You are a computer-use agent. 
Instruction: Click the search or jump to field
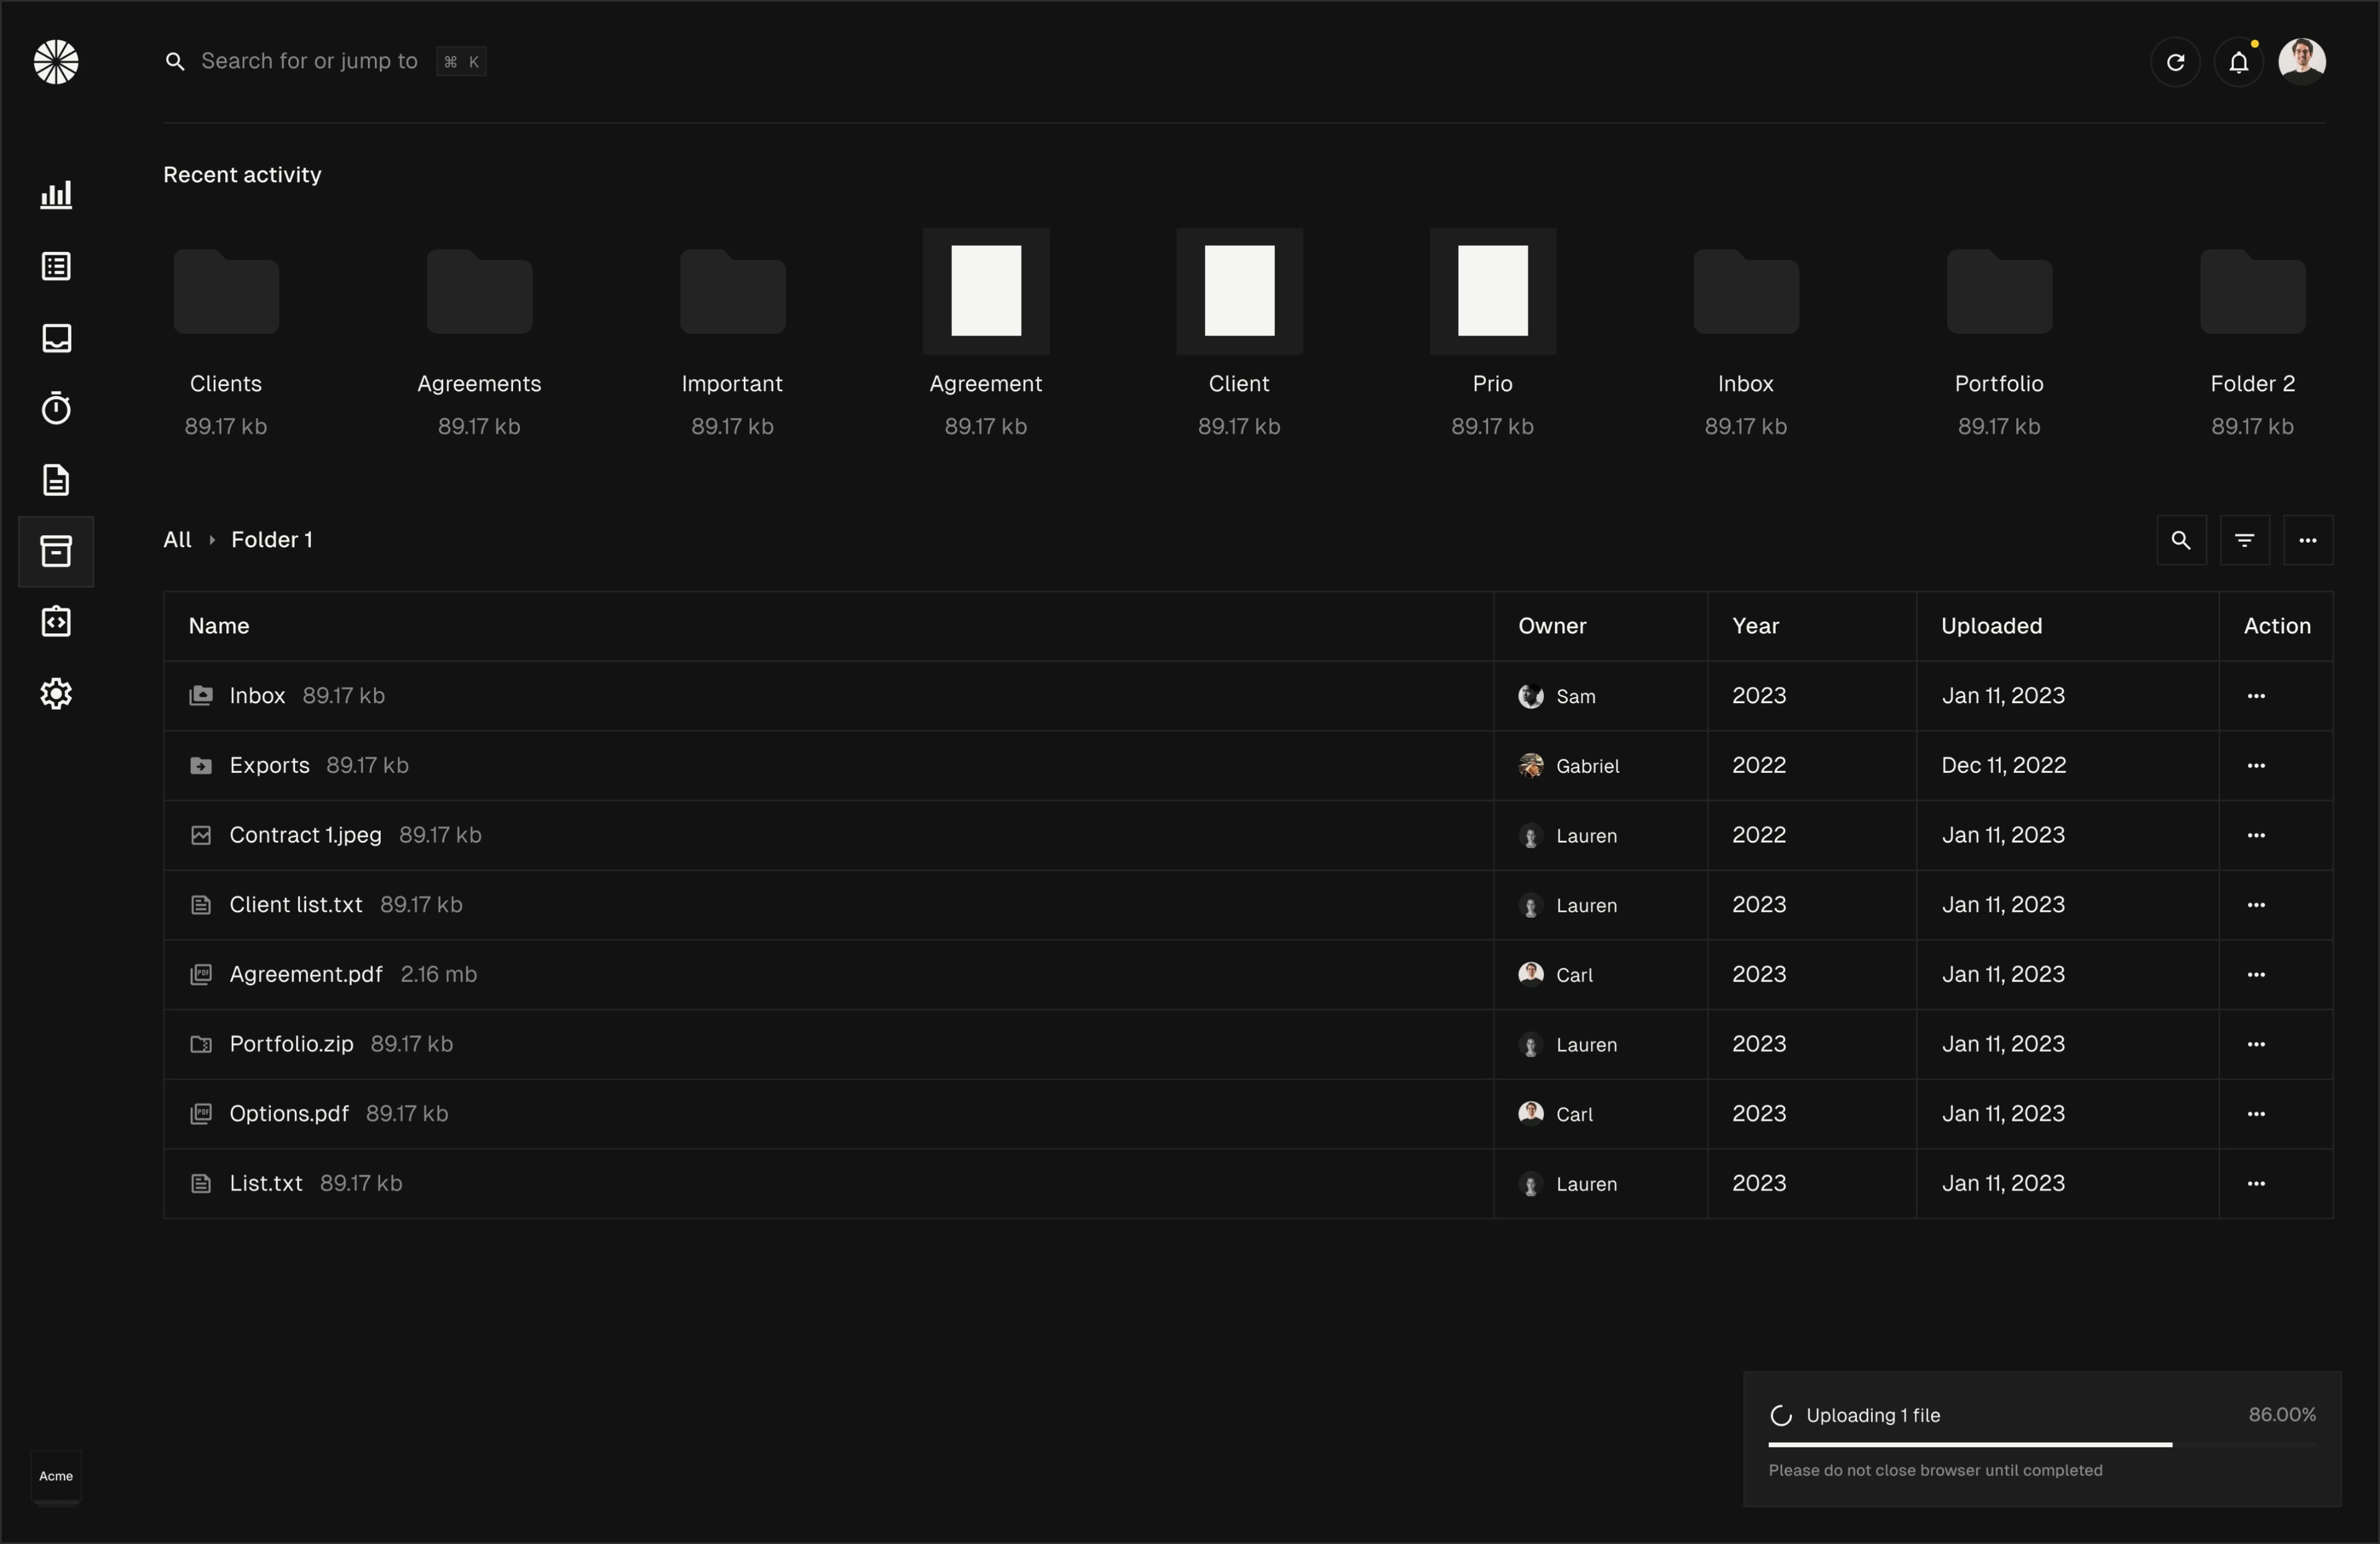click(309, 62)
